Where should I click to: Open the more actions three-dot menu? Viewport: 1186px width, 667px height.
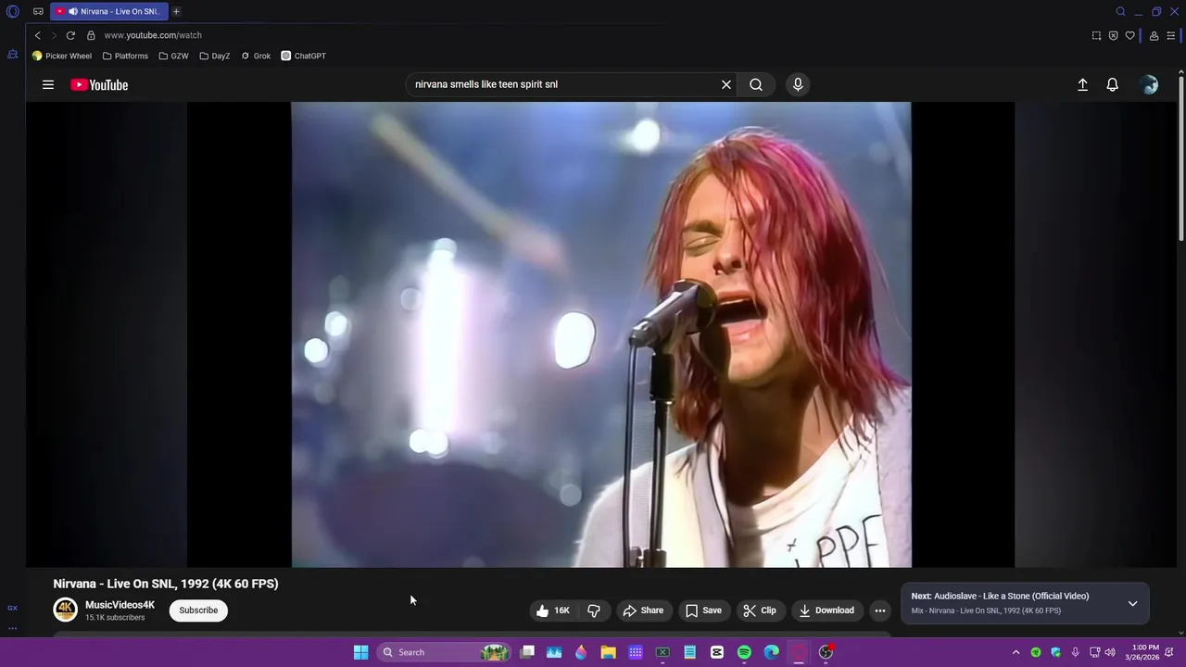(880, 610)
